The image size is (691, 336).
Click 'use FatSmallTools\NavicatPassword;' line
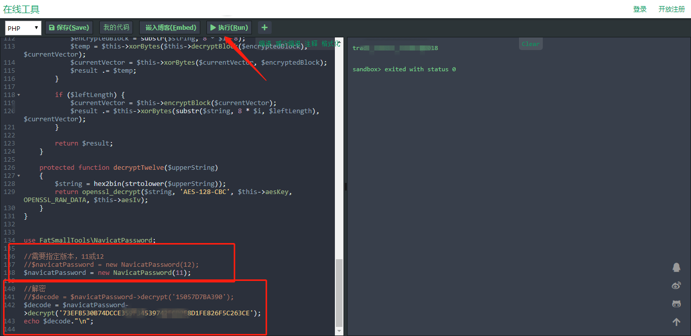pyautogui.click(x=90, y=241)
